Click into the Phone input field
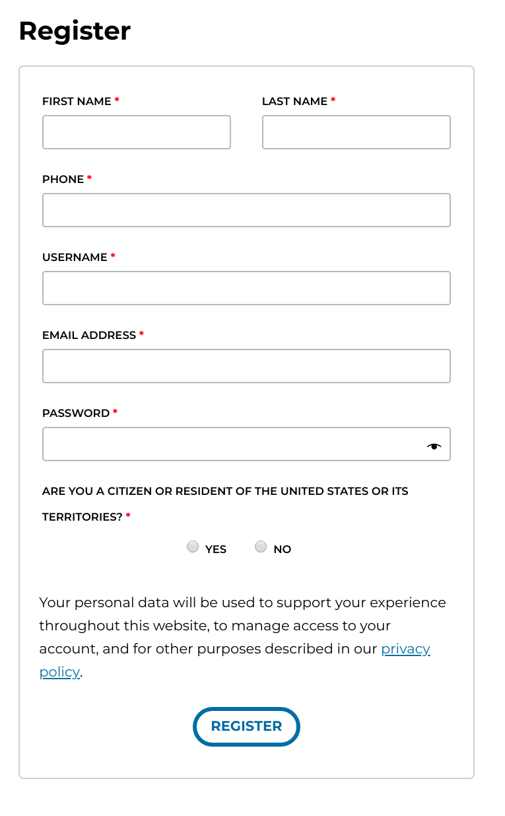The height and width of the screenshot is (816, 505). [246, 210]
